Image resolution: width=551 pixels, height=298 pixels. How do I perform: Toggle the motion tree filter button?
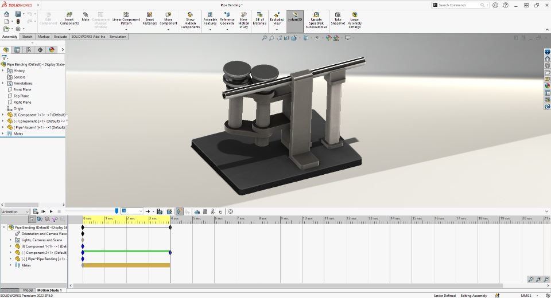[x=32, y=219]
